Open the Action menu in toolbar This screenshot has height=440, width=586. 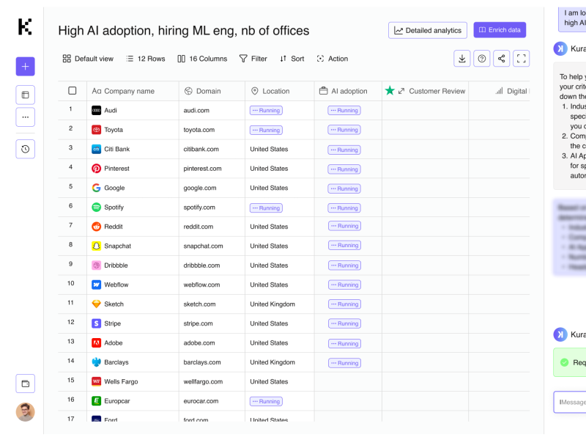point(332,59)
